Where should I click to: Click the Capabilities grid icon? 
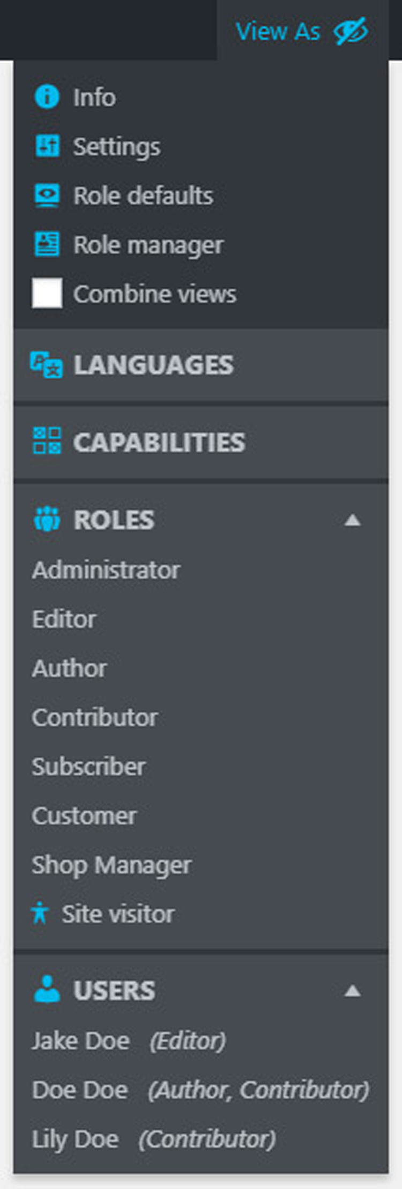47,441
